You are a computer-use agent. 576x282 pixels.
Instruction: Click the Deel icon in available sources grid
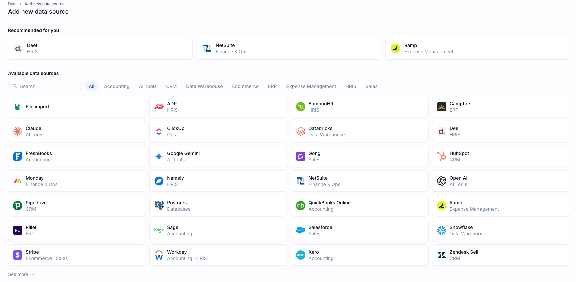point(442,131)
